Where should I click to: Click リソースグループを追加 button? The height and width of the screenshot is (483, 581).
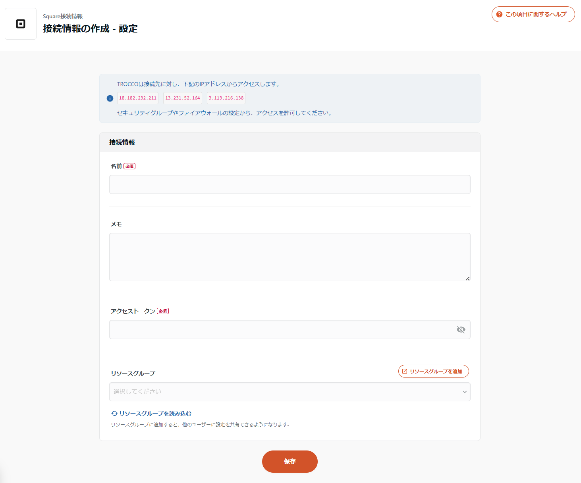pos(434,371)
